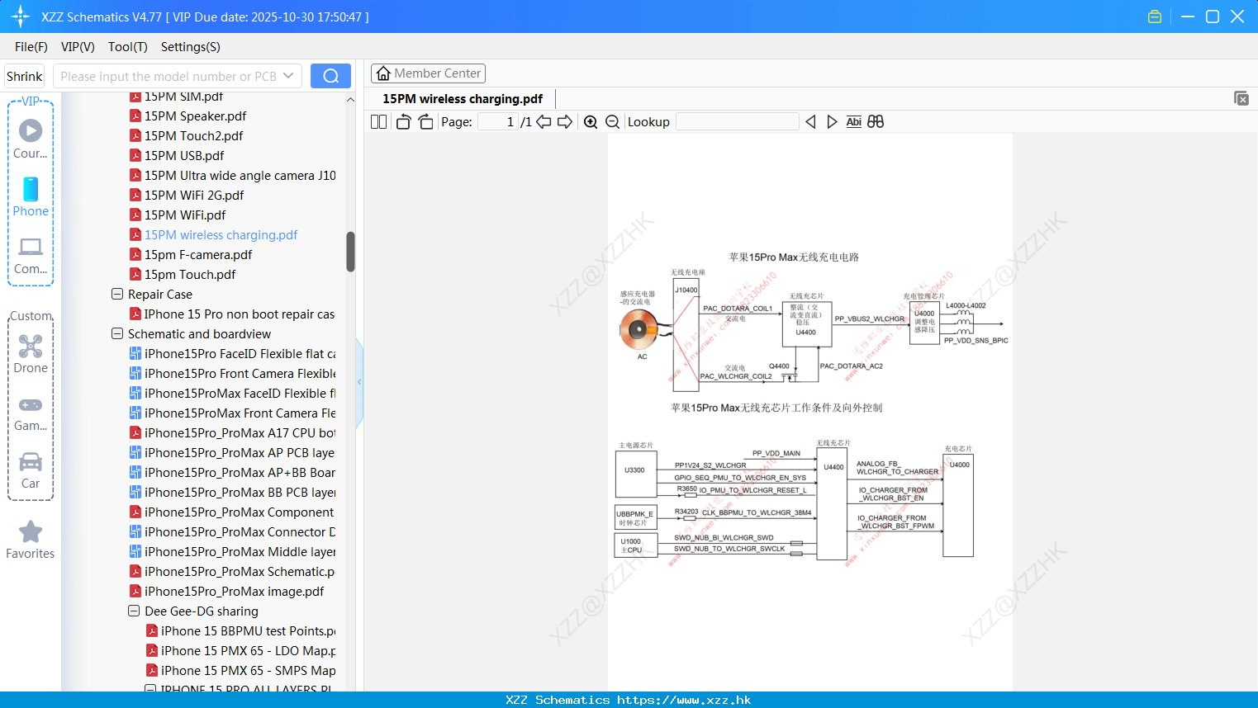
Task: Open the Settings(S) menu
Action: (x=191, y=47)
